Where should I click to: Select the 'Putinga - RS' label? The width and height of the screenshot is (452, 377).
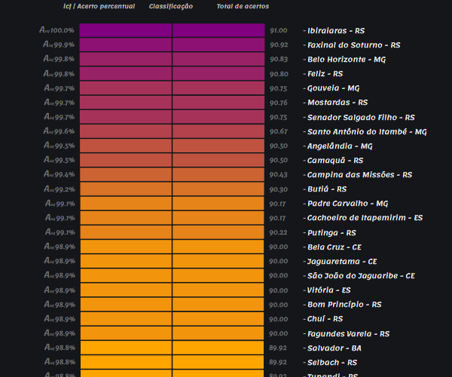331,233
